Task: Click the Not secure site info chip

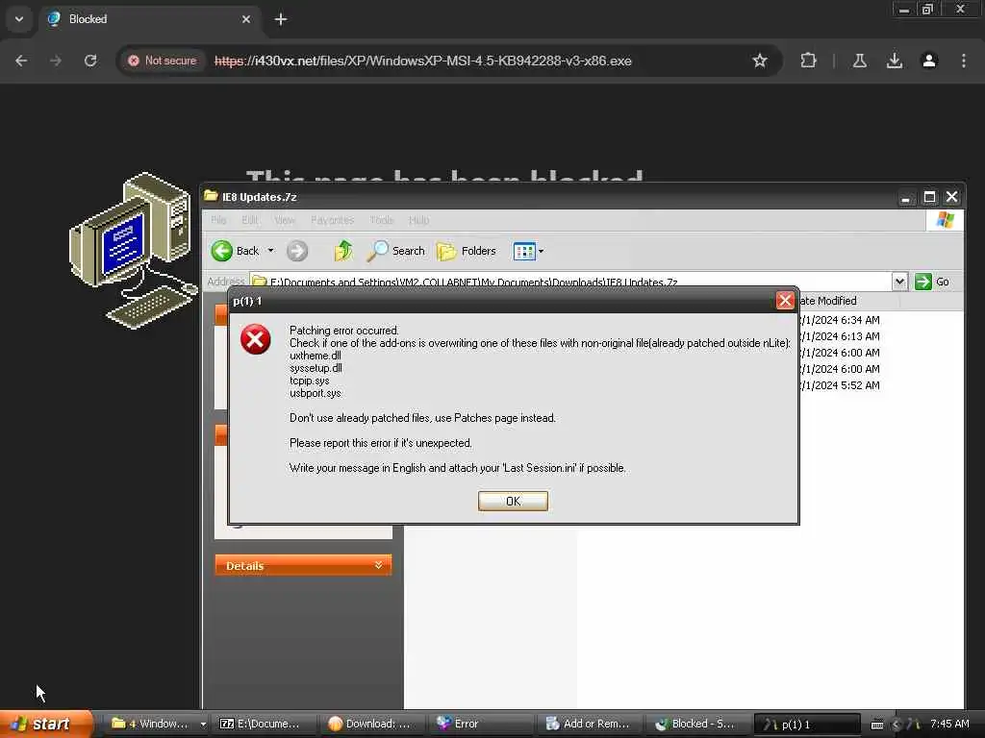Action: (163, 61)
